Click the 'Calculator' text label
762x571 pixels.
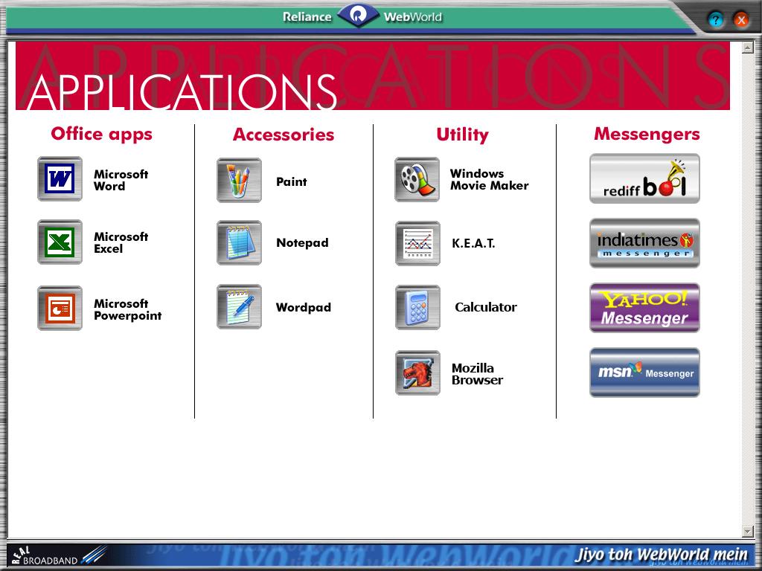coord(486,307)
